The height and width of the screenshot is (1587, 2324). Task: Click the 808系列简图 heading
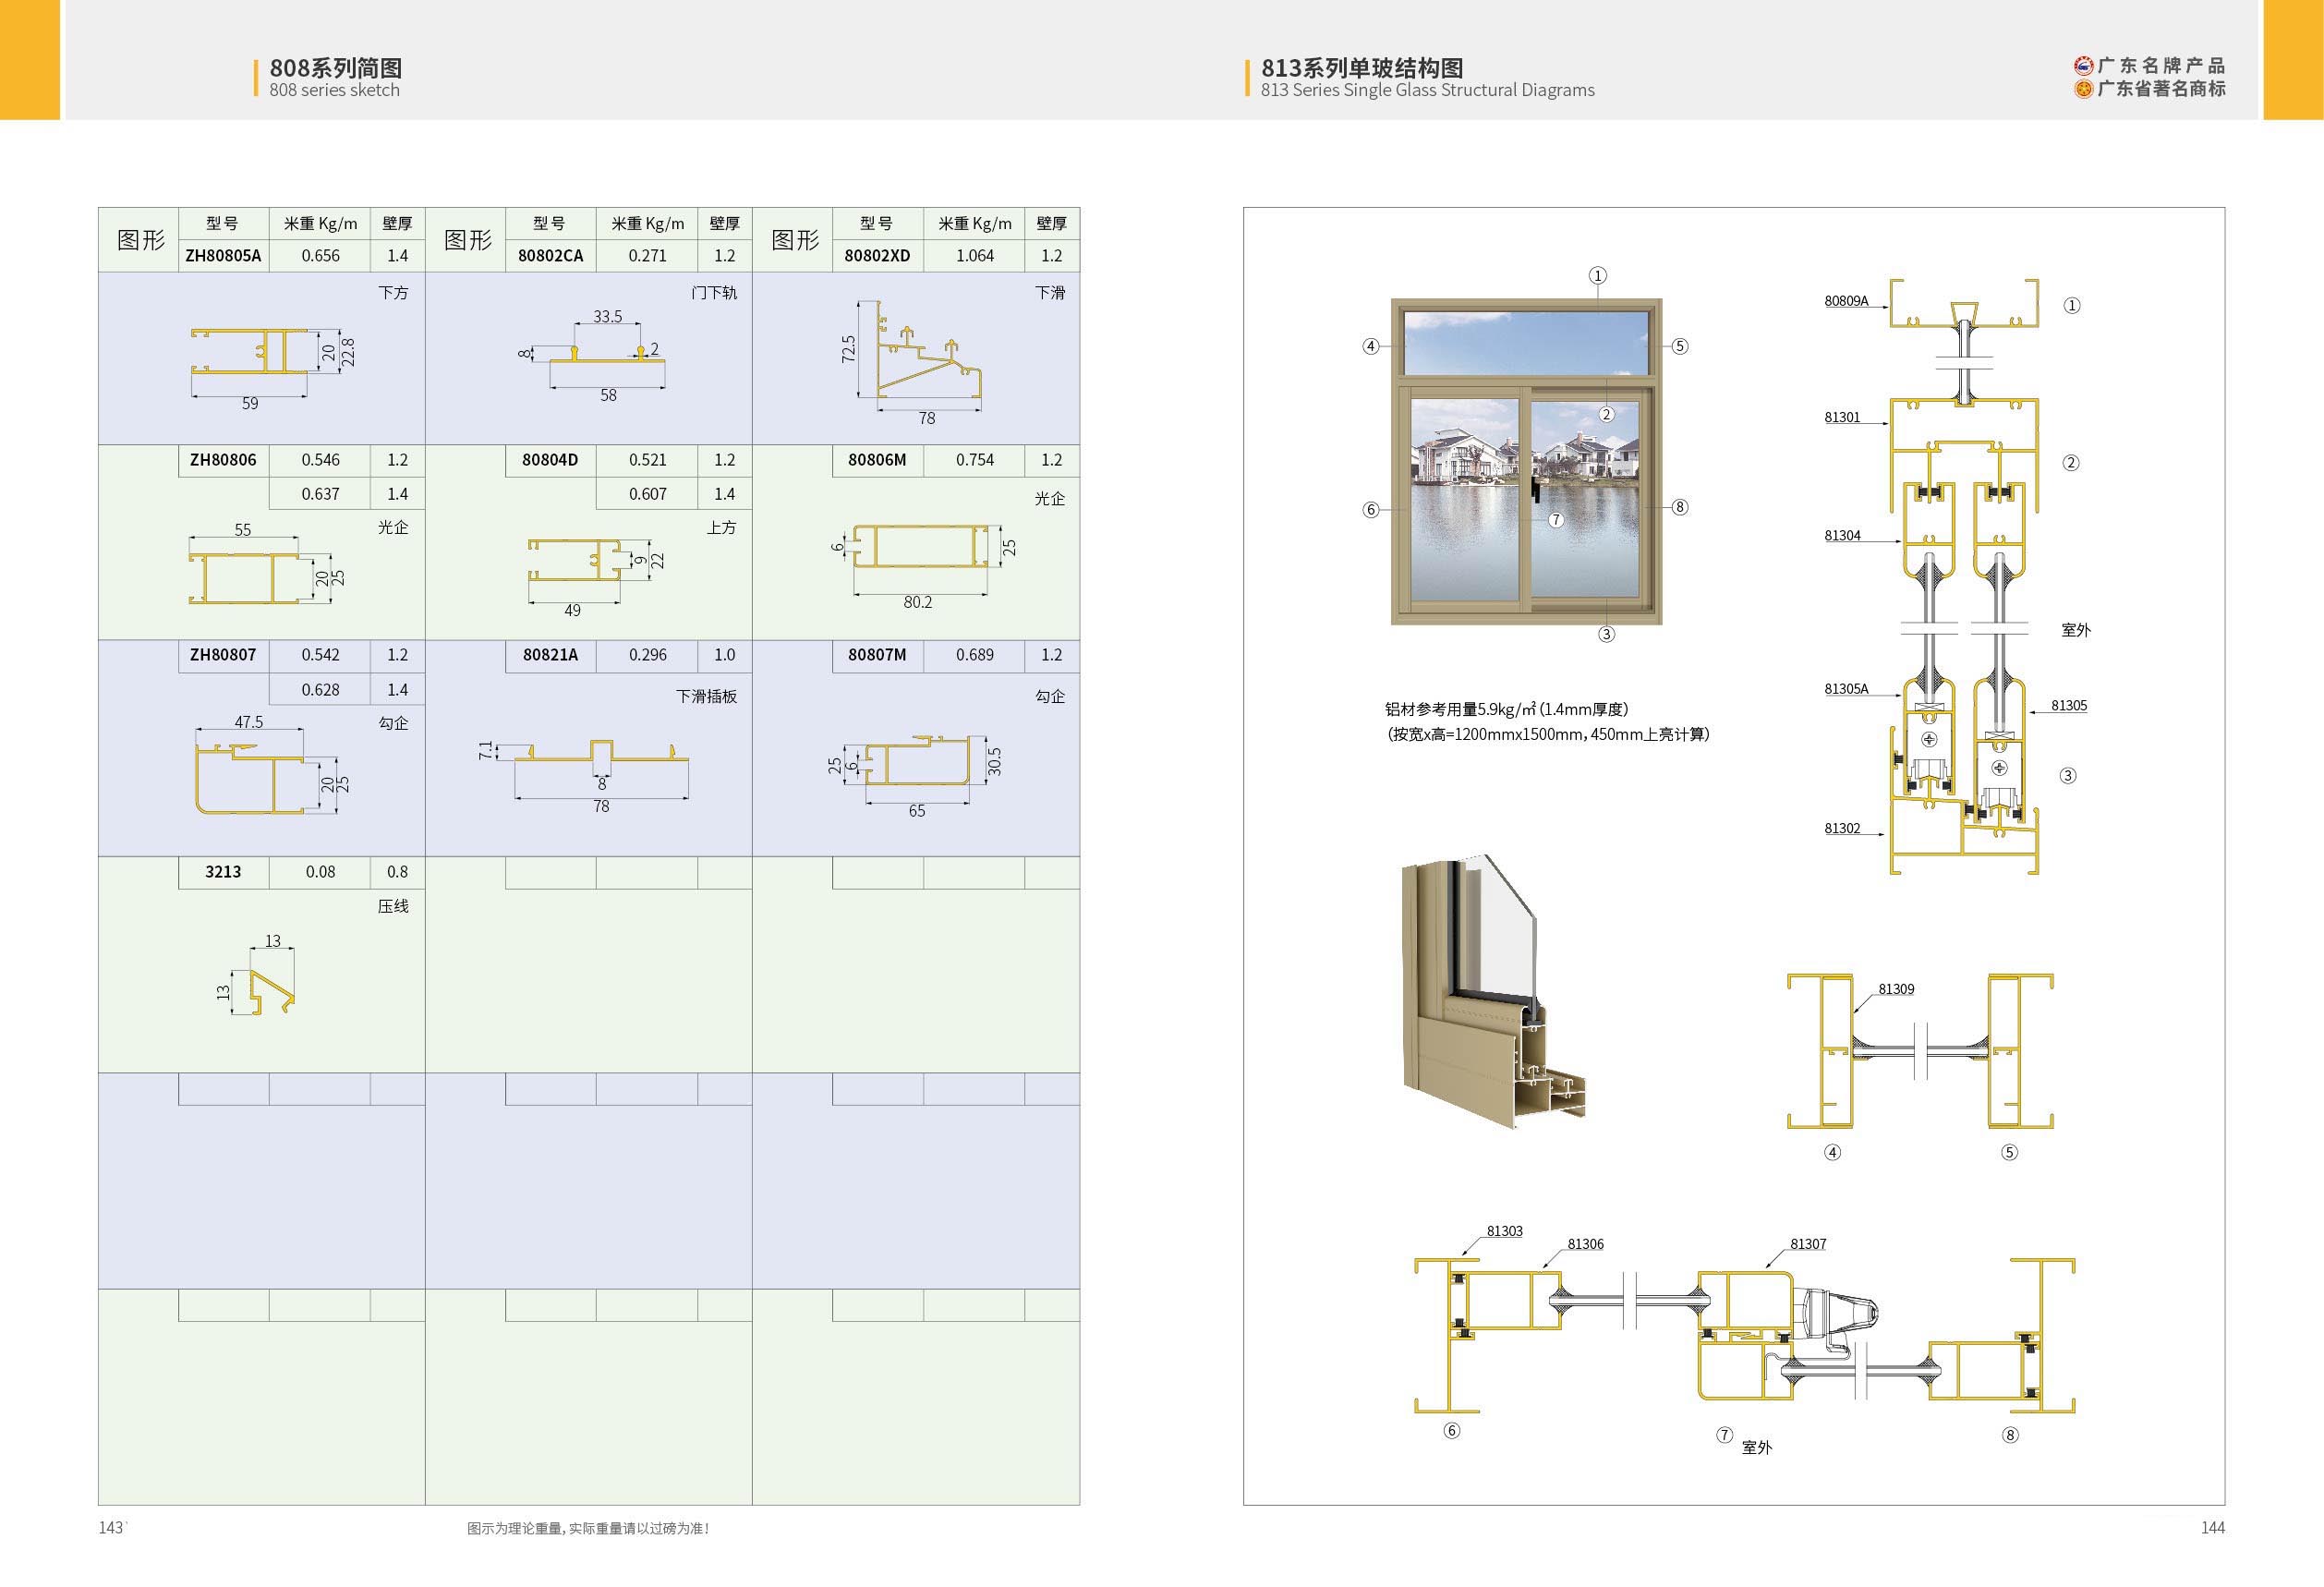coord(336,68)
